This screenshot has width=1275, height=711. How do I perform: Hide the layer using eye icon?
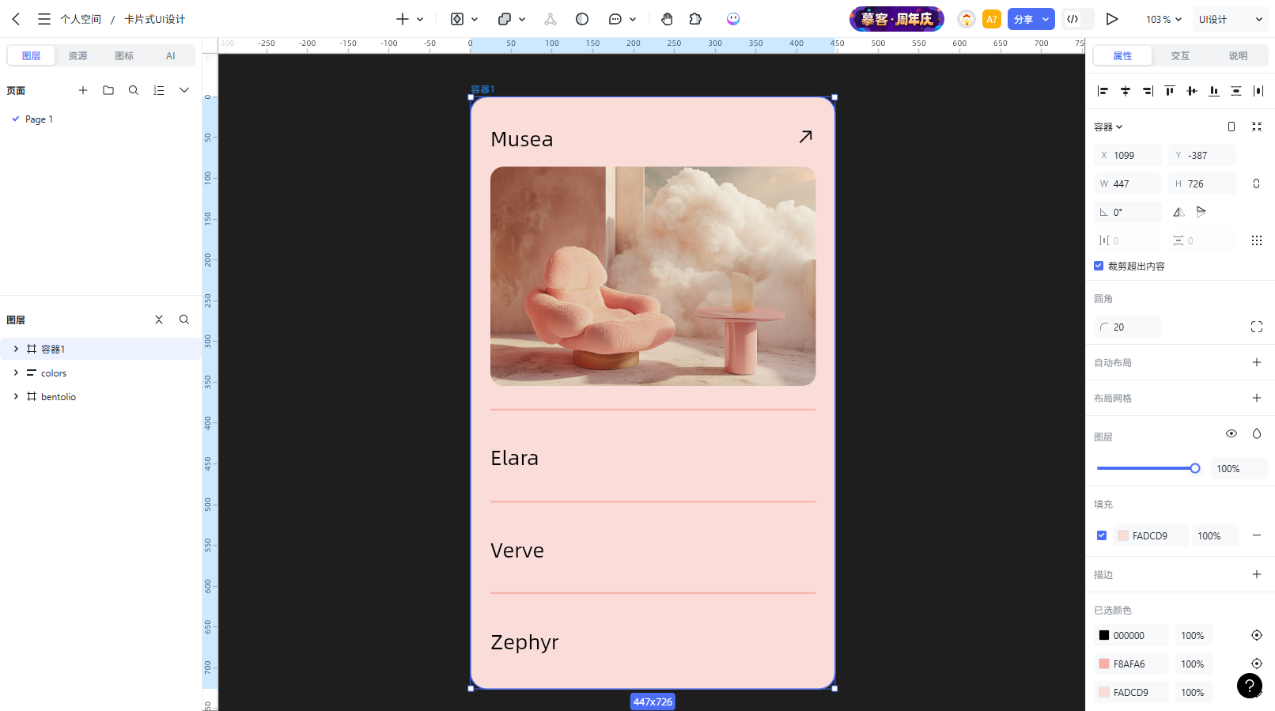(1231, 433)
